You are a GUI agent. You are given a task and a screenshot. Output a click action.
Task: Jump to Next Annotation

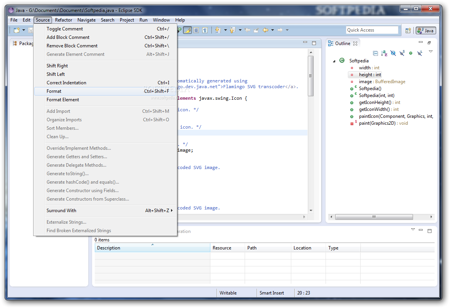pos(218,30)
